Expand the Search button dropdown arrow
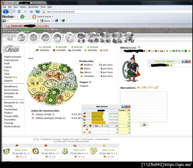The width and height of the screenshot is (193, 168). point(51,21)
